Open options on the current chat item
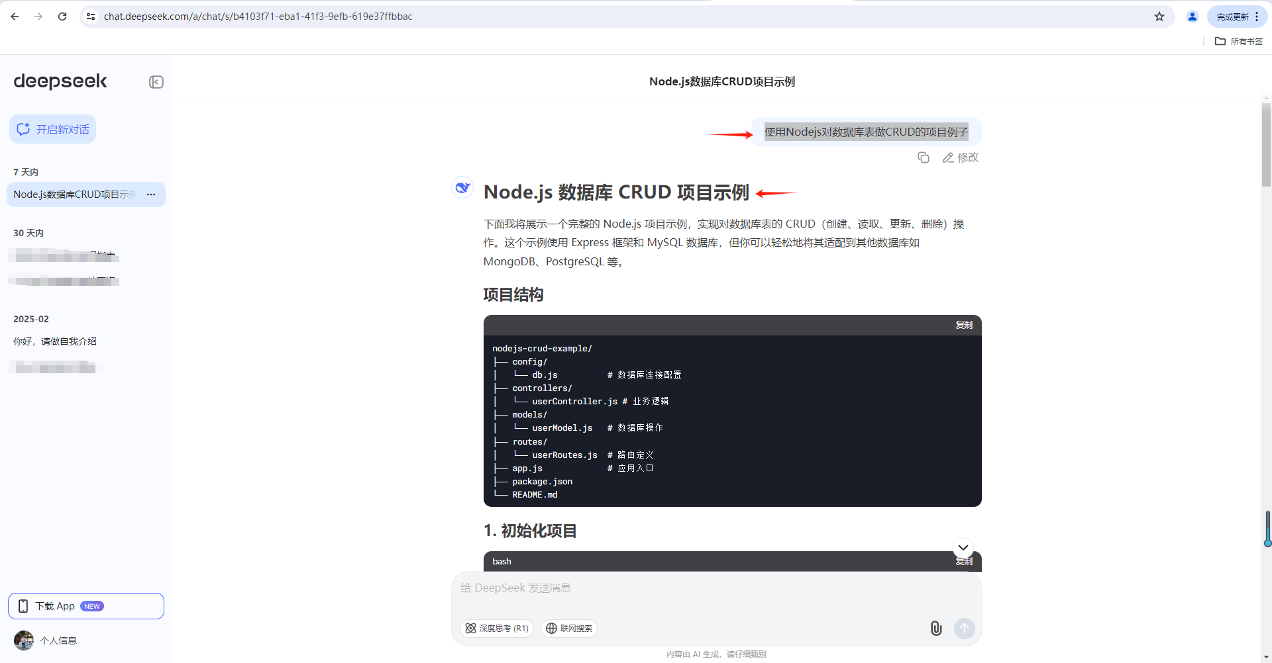This screenshot has width=1272, height=663. tap(151, 195)
